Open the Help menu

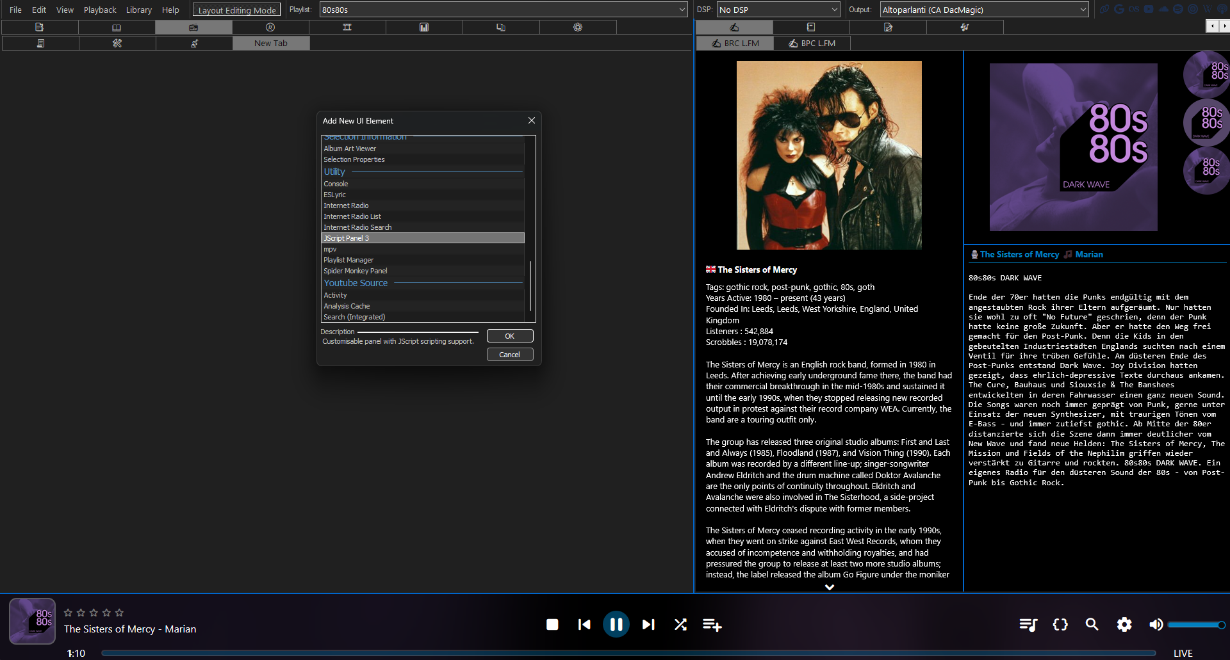170,10
